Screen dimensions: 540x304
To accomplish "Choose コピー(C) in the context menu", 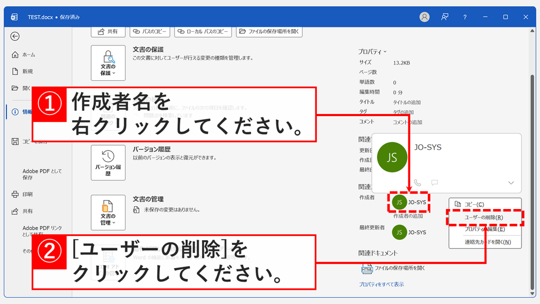I will tap(485, 204).
